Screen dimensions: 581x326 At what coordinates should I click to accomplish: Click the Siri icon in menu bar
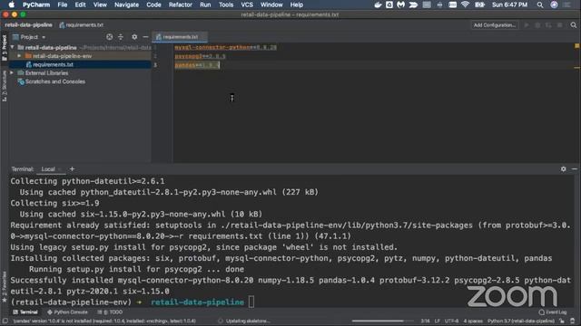click(554, 5)
